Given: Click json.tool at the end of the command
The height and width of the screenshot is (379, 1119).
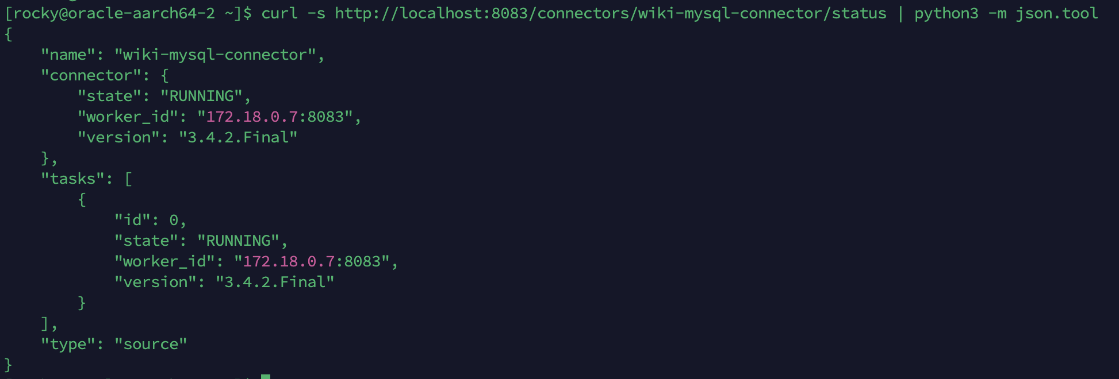Looking at the screenshot, I should [1056, 13].
